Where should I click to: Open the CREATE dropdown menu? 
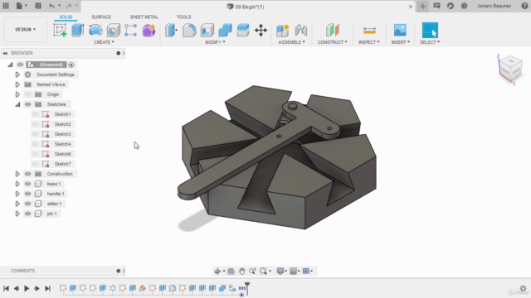click(x=104, y=42)
